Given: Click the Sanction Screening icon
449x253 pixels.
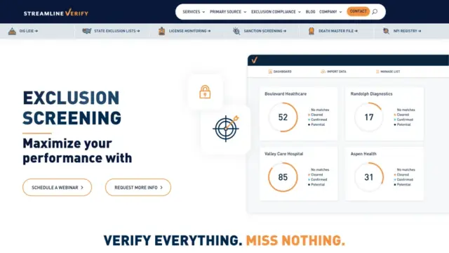Looking at the screenshot, I should (236, 31).
